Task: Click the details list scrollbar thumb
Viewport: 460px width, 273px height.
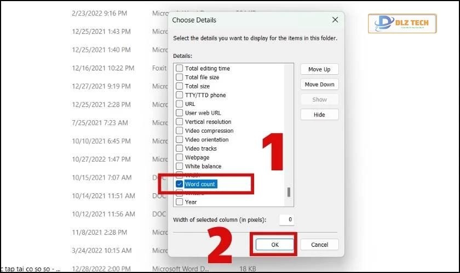Action: 289,192
